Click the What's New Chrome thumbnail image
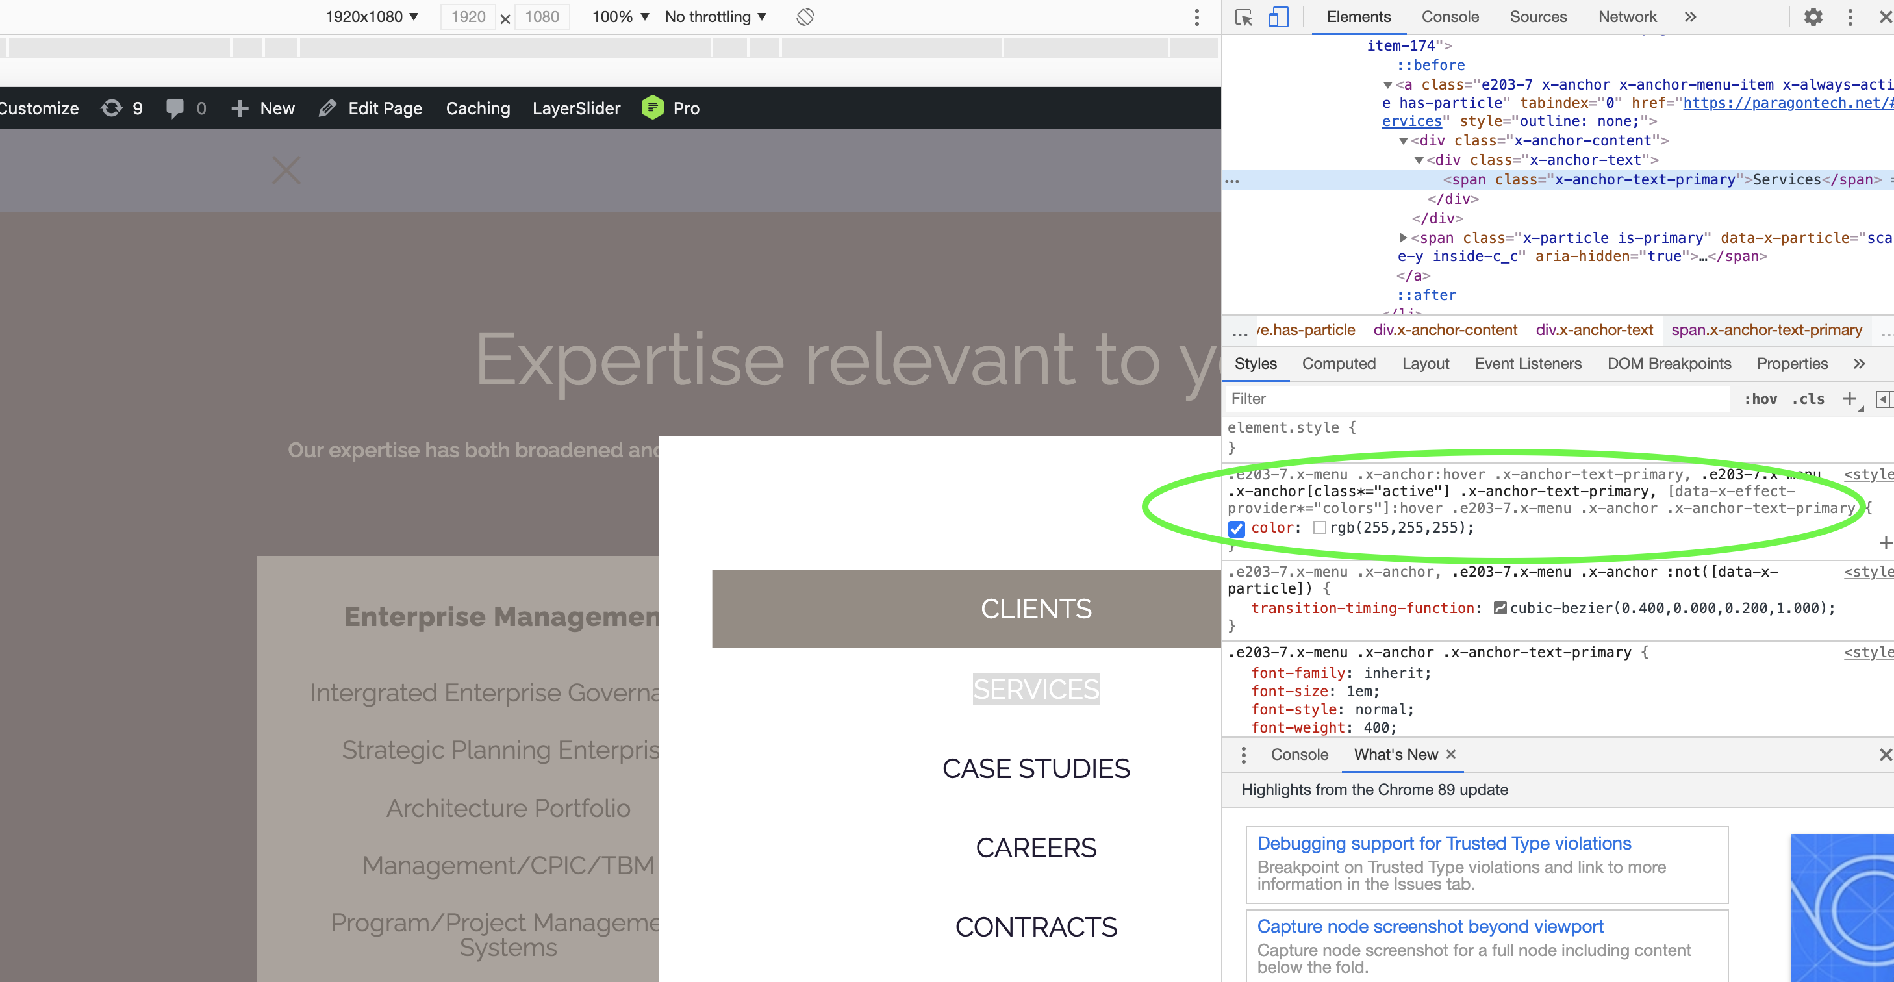 [1842, 908]
